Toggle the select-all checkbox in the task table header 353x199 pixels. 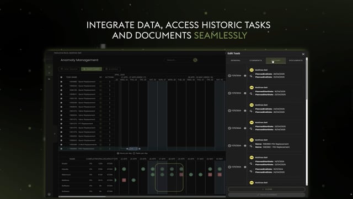(x=61, y=77)
